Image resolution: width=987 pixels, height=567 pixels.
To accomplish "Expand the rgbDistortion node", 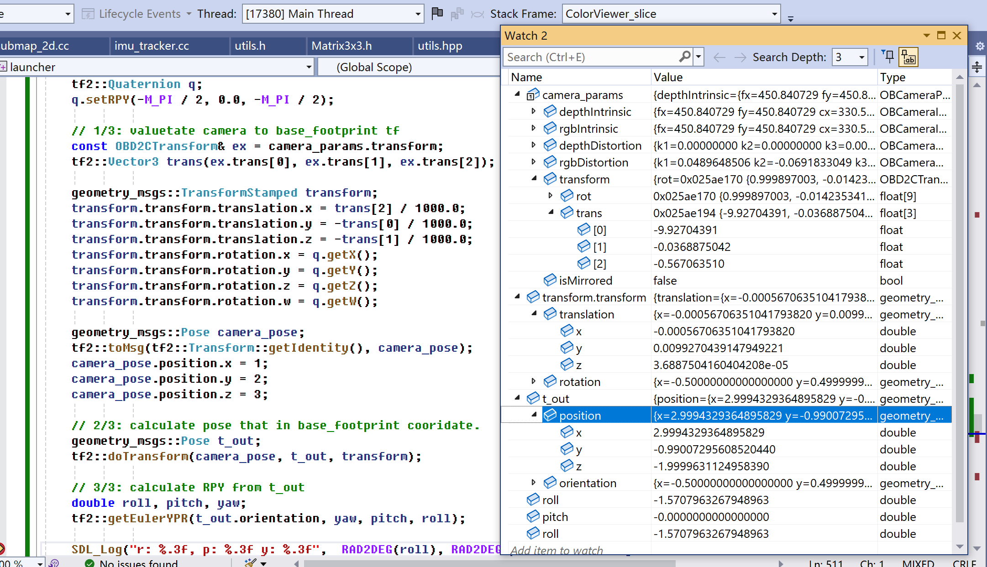I will (x=534, y=162).
